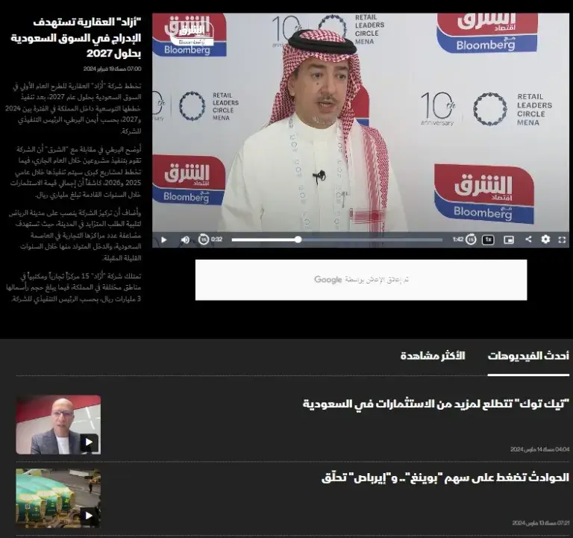Click the video progress bar handle
The height and width of the screenshot is (538, 573).
pos(298,240)
